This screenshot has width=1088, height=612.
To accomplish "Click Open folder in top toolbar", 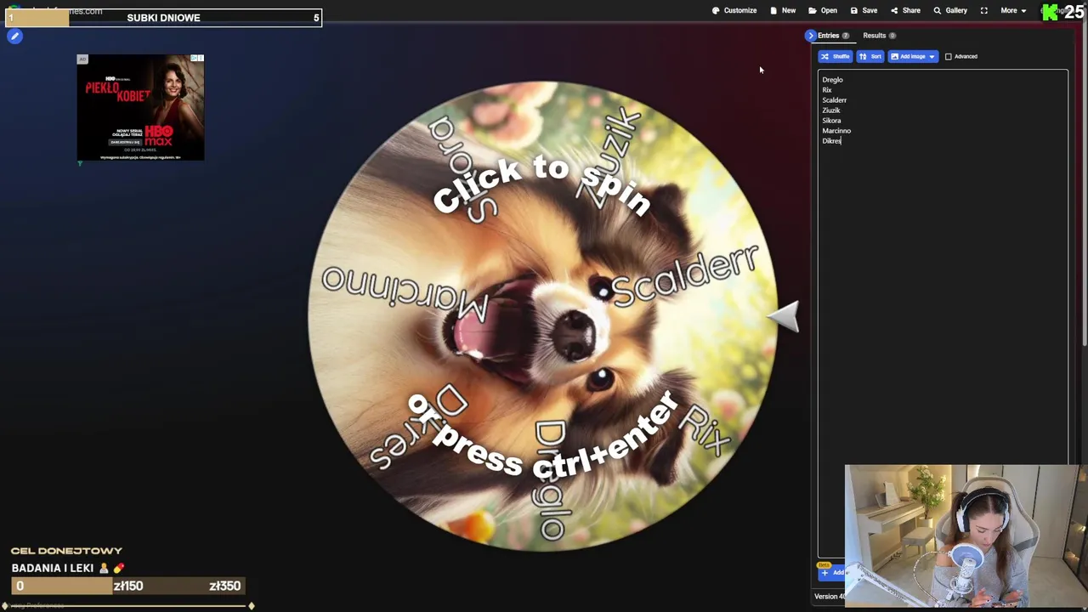I will tap(823, 10).
